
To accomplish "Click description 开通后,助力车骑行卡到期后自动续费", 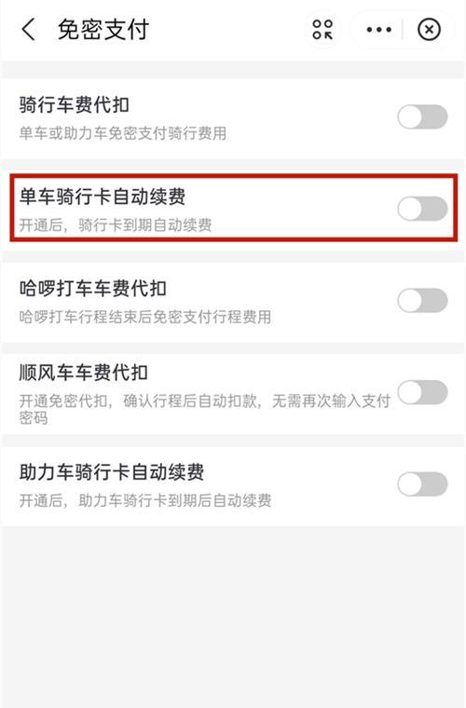I will (x=145, y=500).
